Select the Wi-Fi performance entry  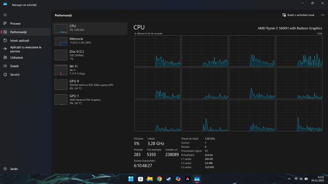click(90, 70)
